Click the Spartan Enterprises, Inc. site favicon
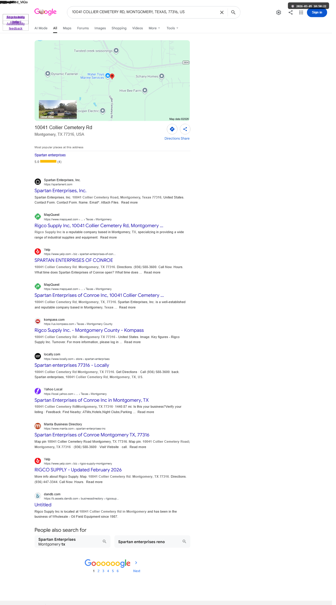336x605 pixels. (x=38, y=182)
